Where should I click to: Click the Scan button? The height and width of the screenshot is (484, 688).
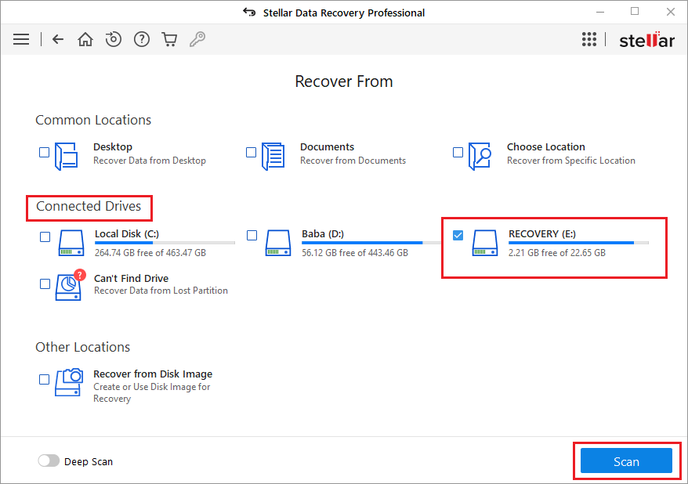click(626, 461)
